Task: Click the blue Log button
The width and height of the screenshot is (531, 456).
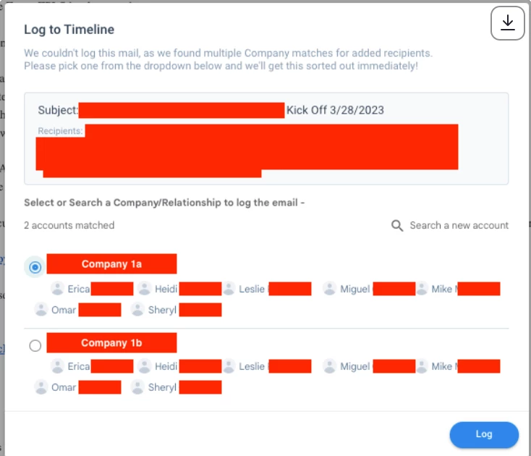Action: [483, 434]
